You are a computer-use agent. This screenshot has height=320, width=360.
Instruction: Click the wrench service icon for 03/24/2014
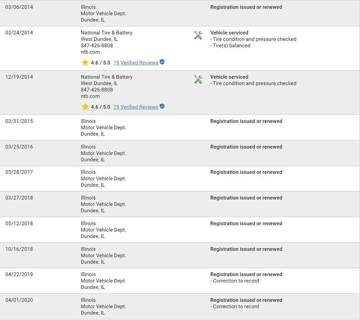coord(198,35)
